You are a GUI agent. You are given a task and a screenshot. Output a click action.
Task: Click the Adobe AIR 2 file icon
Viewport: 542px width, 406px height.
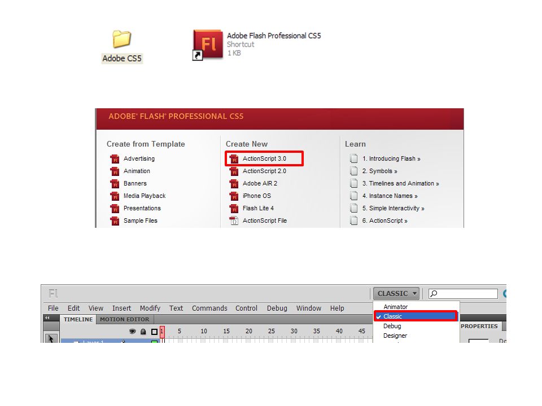point(234,184)
